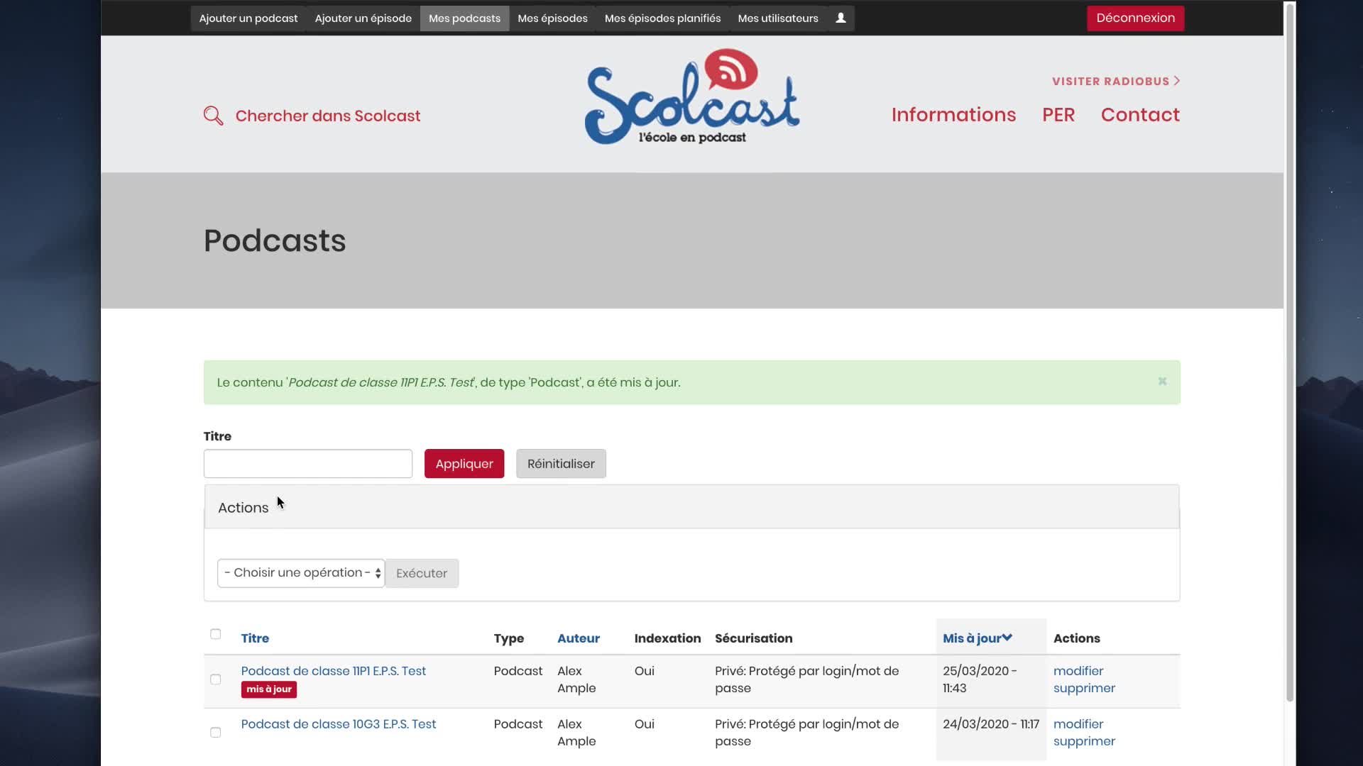Click modifier for 10G3 podcast
Screen dimensions: 1363x766
(x=1078, y=724)
